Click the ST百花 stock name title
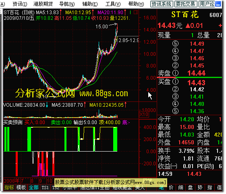Image resolution: width=226 pixels, height=194 pixels. point(185,15)
